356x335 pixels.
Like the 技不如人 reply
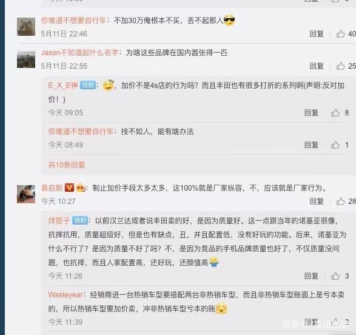pos(335,145)
